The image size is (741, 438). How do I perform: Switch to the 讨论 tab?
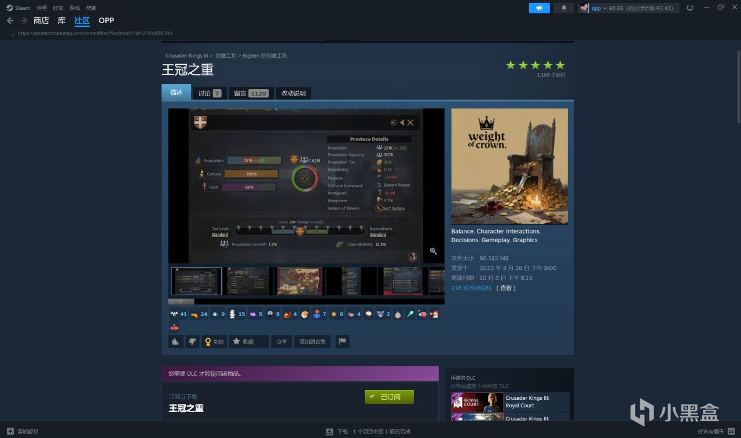210,93
